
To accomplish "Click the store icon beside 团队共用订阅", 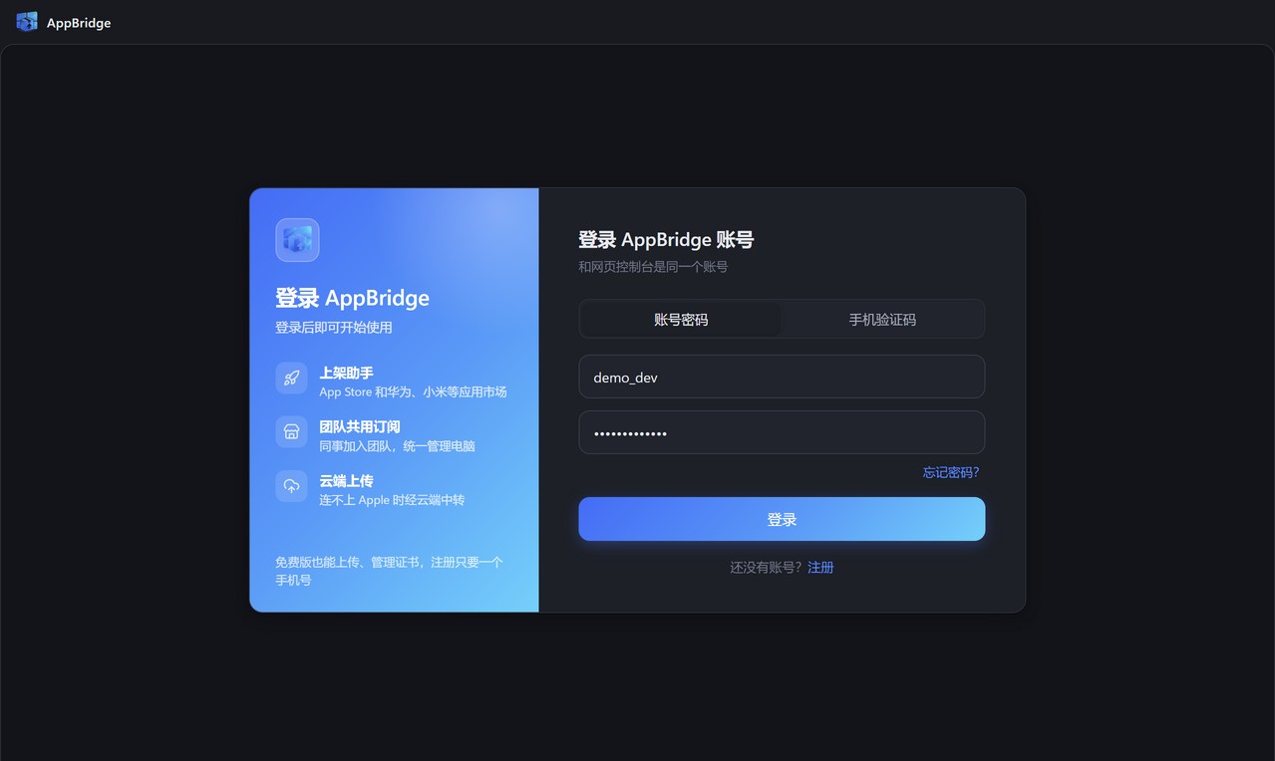I will click(x=291, y=432).
